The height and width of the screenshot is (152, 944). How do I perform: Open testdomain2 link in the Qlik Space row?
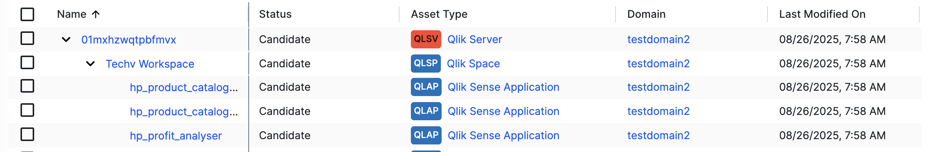(658, 64)
